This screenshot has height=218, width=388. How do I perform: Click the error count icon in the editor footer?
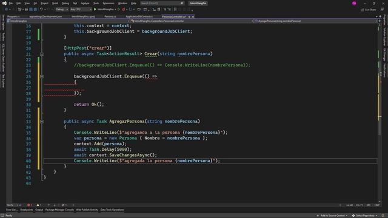(29, 205)
